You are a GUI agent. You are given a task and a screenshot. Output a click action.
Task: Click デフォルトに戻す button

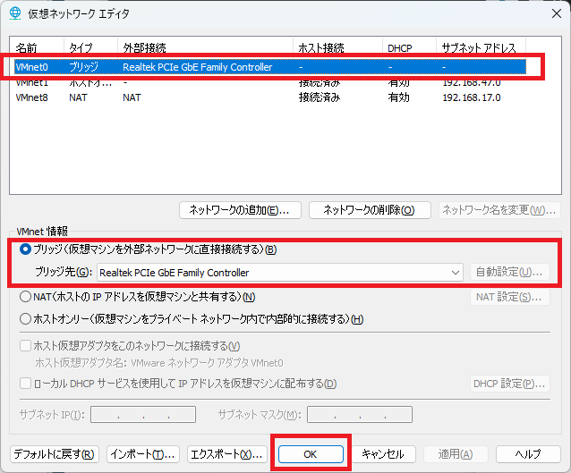click(54, 454)
